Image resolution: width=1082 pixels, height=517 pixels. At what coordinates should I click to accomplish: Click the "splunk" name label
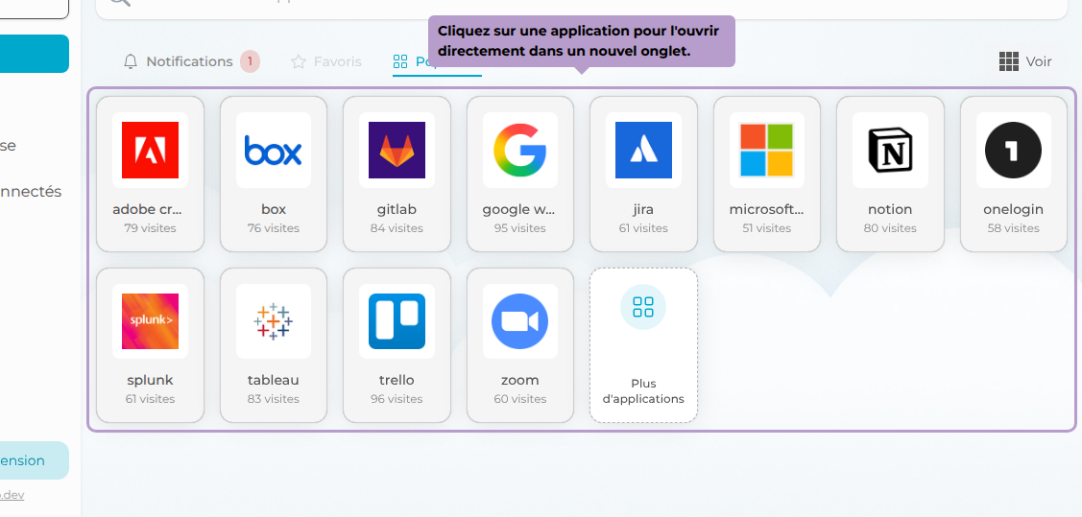point(150,380)
